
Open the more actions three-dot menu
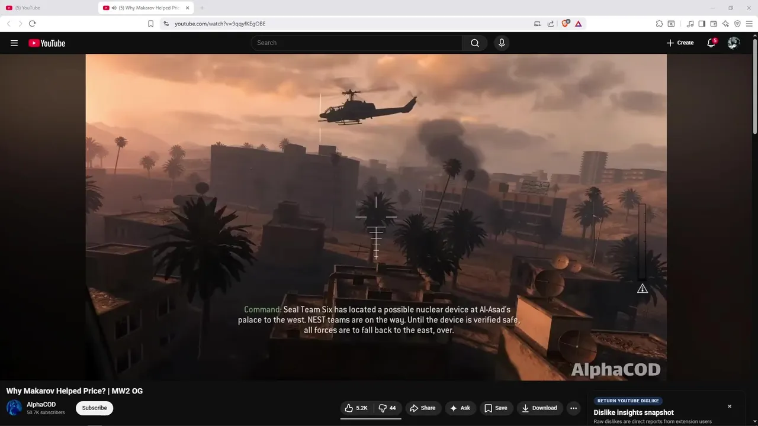573,408
